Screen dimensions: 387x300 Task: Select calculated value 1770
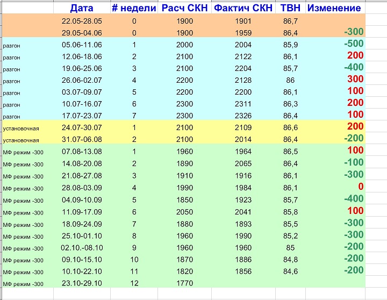[184, 283]
